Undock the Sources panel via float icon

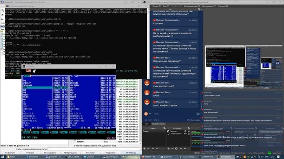tap(189, 128)
